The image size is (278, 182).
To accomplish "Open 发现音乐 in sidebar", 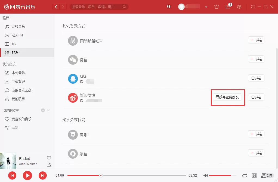I will (27, 27).
